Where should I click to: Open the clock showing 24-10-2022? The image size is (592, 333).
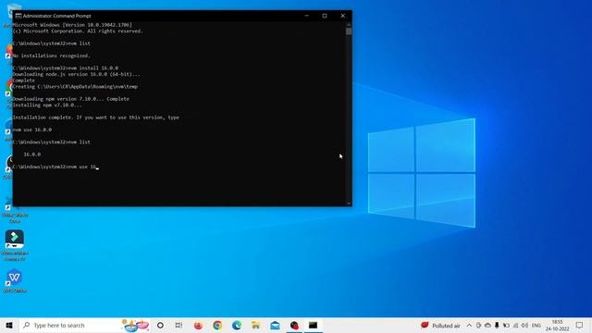[x=557, y=325]
